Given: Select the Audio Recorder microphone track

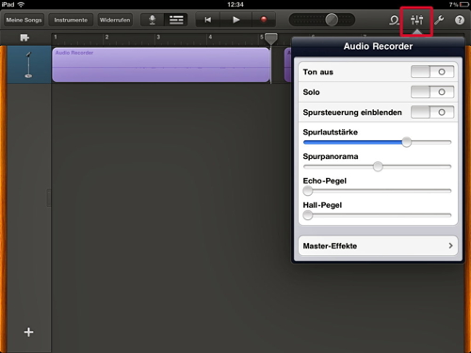Looking at the screenshot, I should 28,65.
